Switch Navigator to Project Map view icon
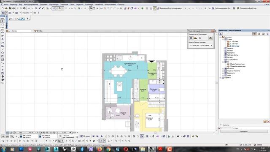The image size is (270, 152). click(x=254, y=34)
